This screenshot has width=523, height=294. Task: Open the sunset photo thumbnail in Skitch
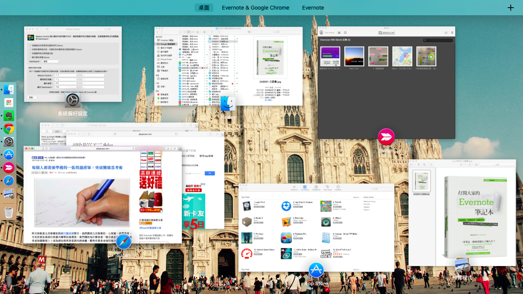[x=354, y=56]
